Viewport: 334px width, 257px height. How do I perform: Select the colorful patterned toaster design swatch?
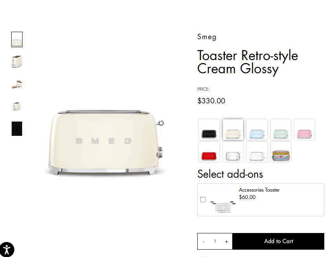click(281, 152)
